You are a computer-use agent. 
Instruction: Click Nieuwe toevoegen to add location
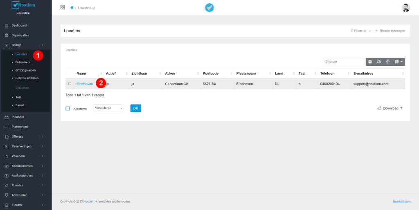[390, 31]
